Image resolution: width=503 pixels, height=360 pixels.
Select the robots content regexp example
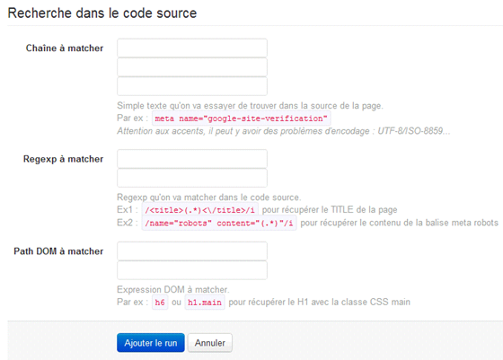[x=219, y=223]
